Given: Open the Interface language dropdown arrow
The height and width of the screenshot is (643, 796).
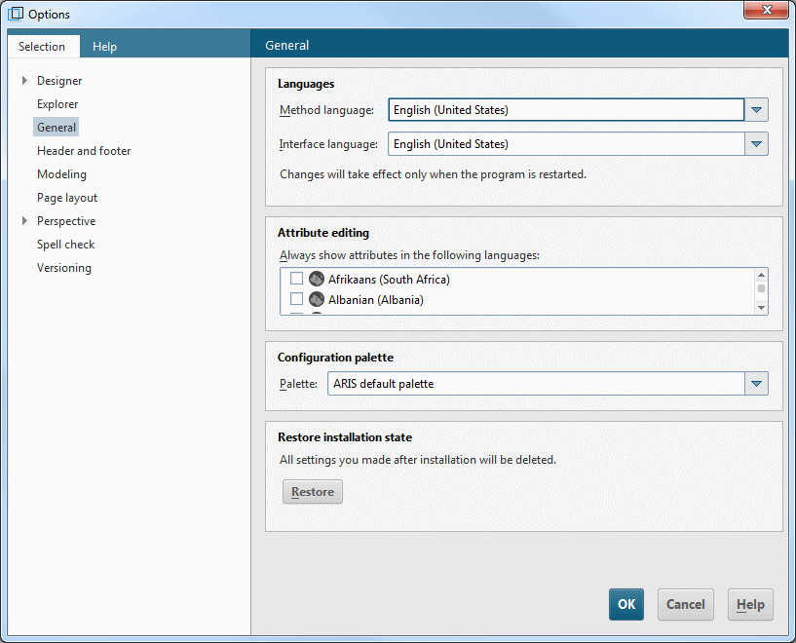Looking at the screenshot, I should point(756,144).
